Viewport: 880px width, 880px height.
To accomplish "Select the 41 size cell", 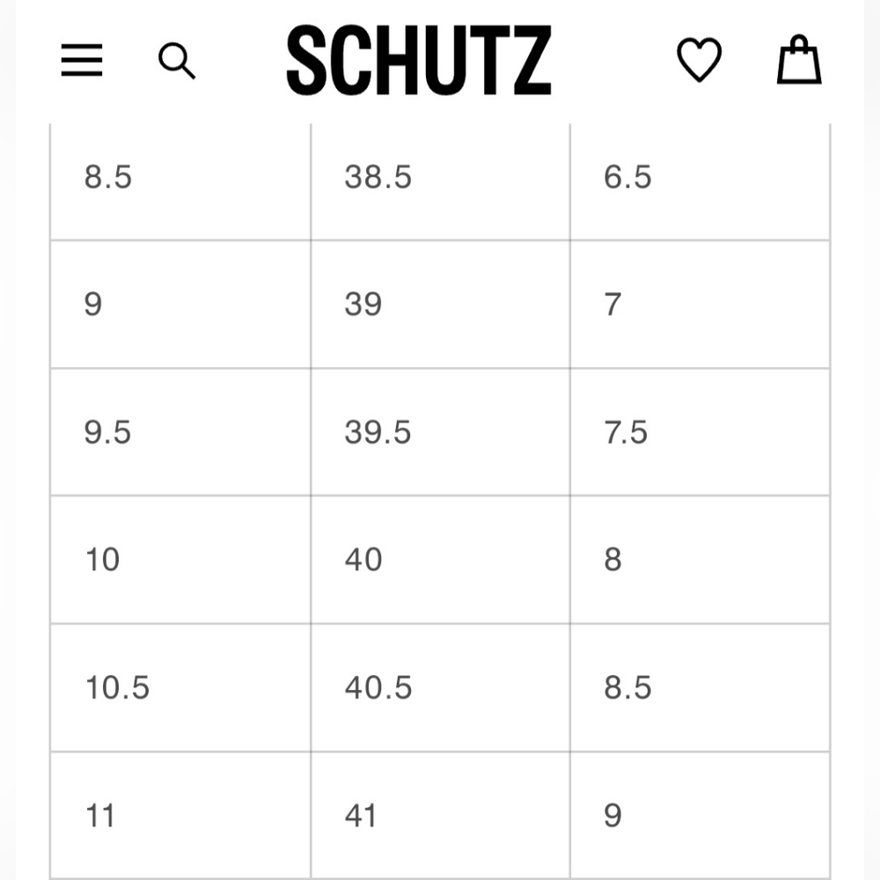I will [x=441, y=816].
